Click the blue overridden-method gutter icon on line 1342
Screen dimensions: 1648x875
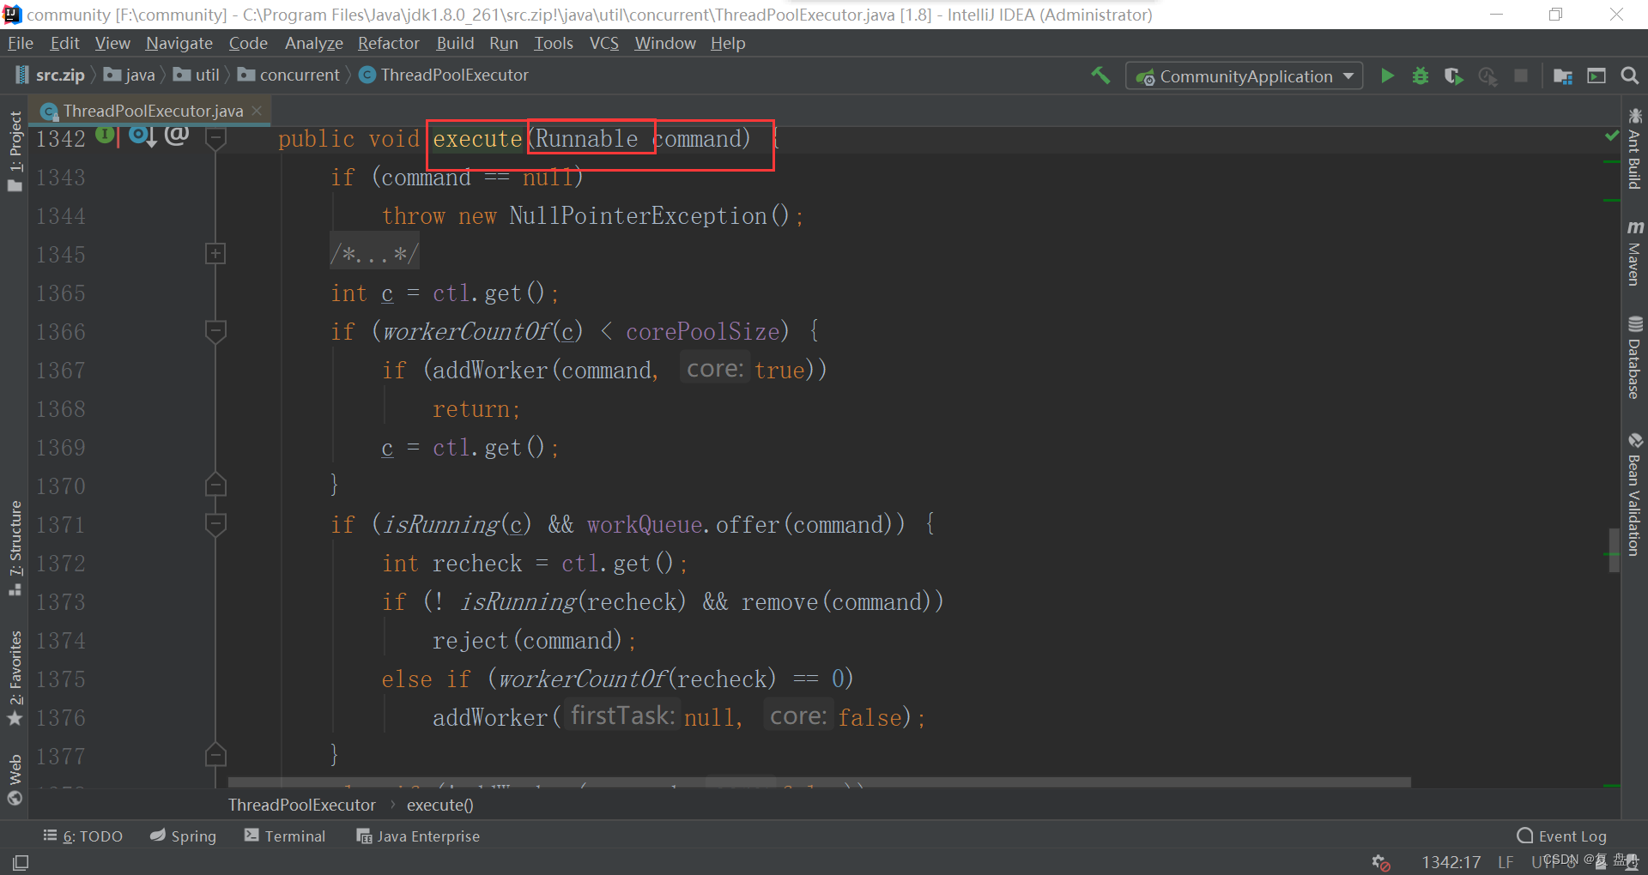(x=142, y=136)
